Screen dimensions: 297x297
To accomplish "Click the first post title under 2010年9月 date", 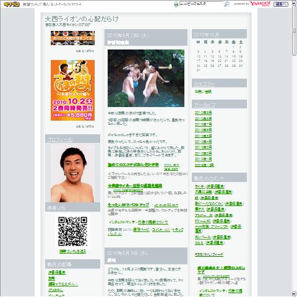I will point(118,43).
